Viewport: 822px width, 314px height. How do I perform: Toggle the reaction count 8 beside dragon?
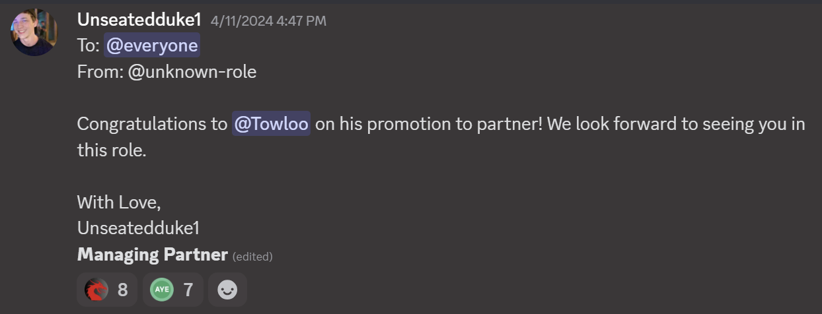[122, 290]
